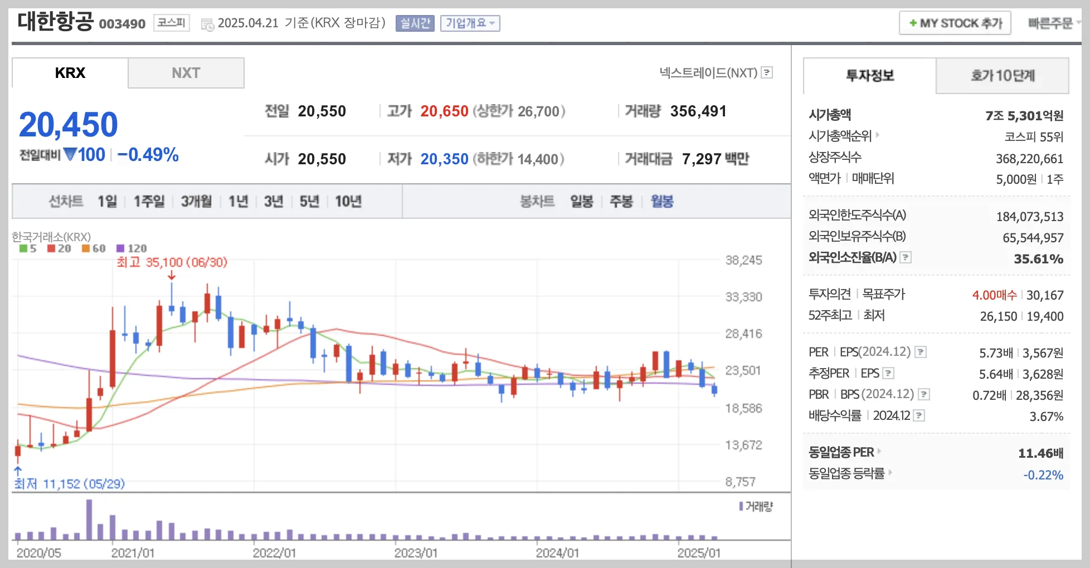
Task: Switch candlestick chart to 월봉
Action: point(662,201)
